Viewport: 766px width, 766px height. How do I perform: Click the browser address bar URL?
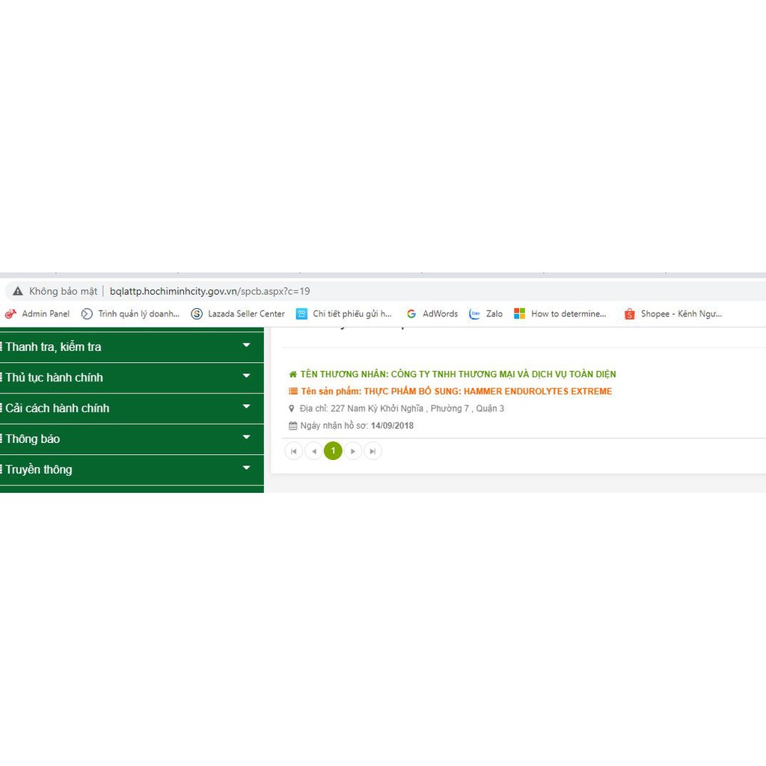(x=209, y=291)
